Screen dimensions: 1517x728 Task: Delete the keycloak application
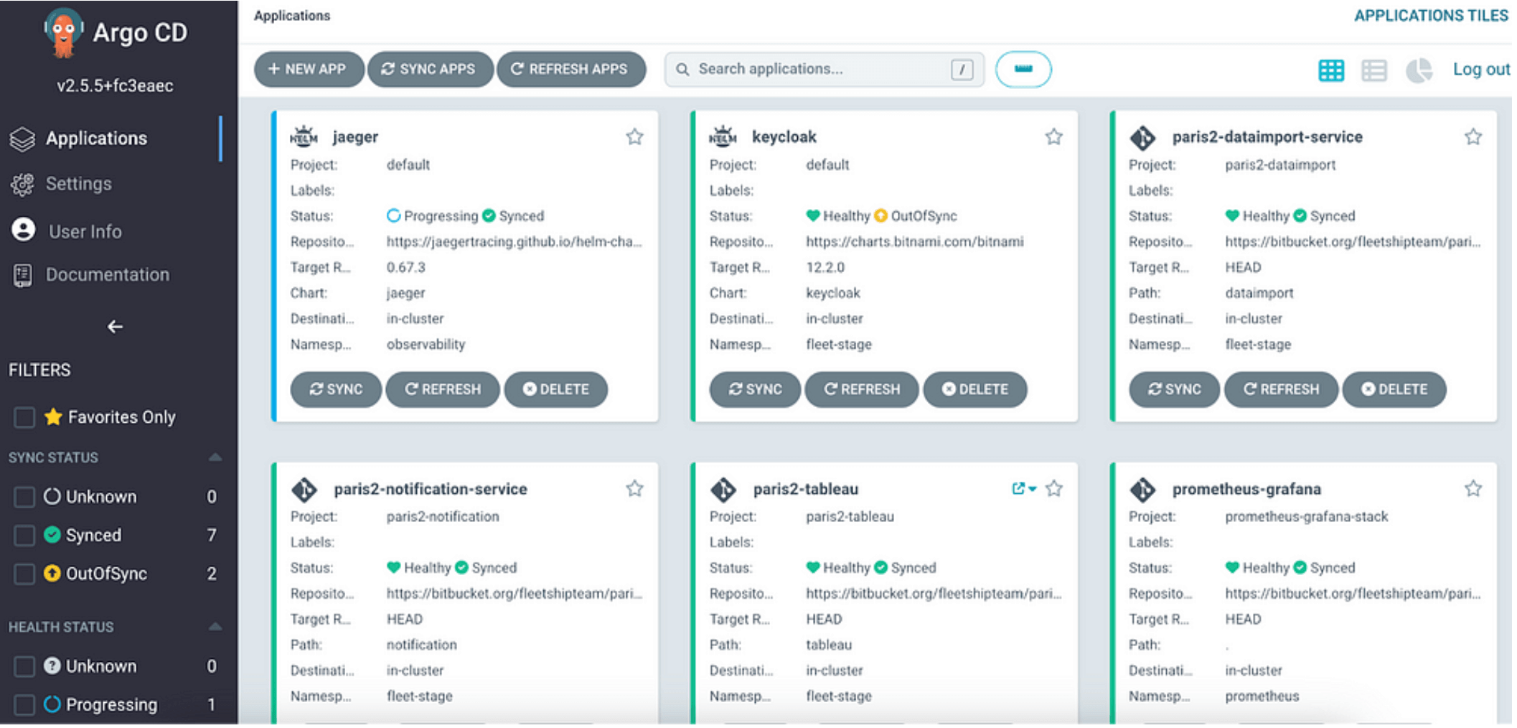(974, 389)
